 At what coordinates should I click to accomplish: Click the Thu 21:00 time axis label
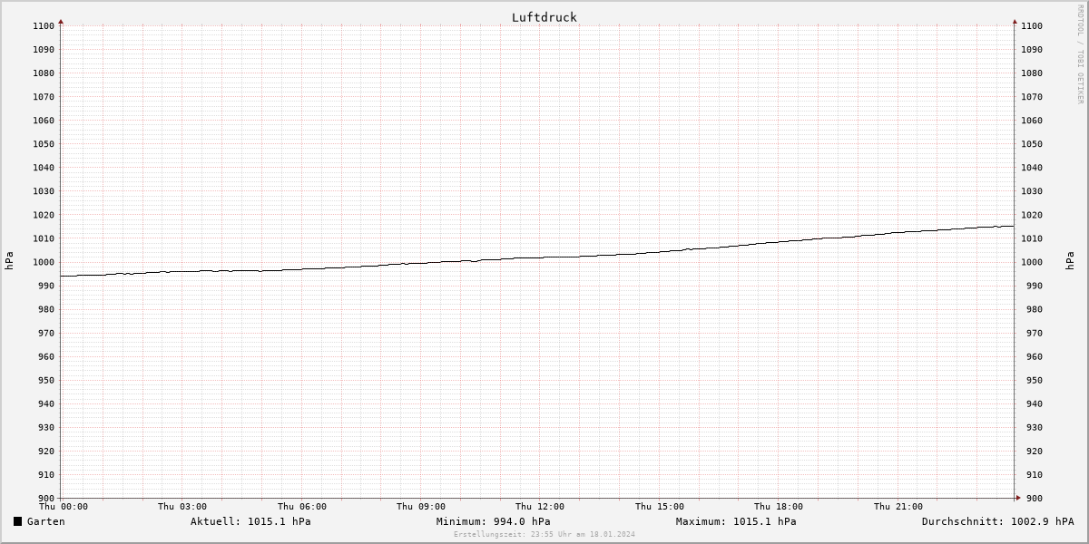898,507
